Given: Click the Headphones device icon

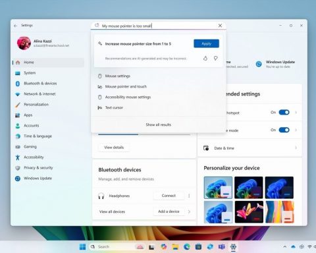Looking at the screenshot, I should point(101,196).
